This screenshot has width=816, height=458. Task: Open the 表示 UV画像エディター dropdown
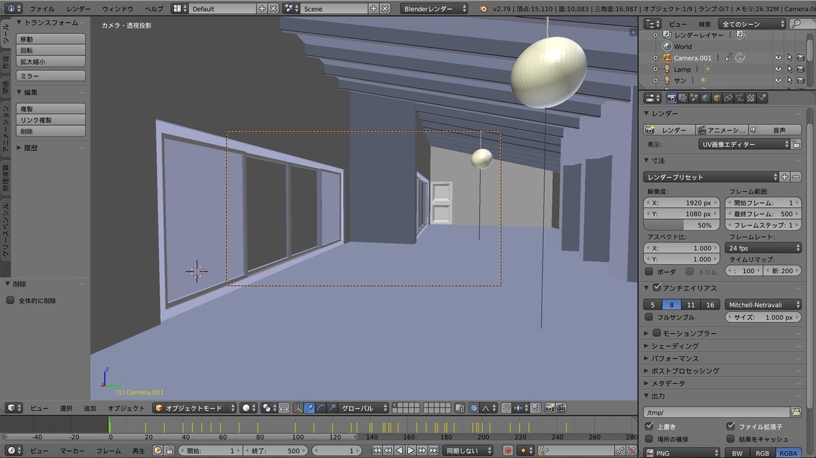(744, 144)
